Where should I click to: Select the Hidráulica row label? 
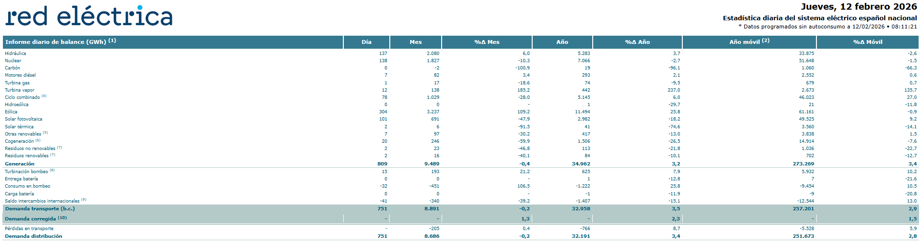point(15,54)
